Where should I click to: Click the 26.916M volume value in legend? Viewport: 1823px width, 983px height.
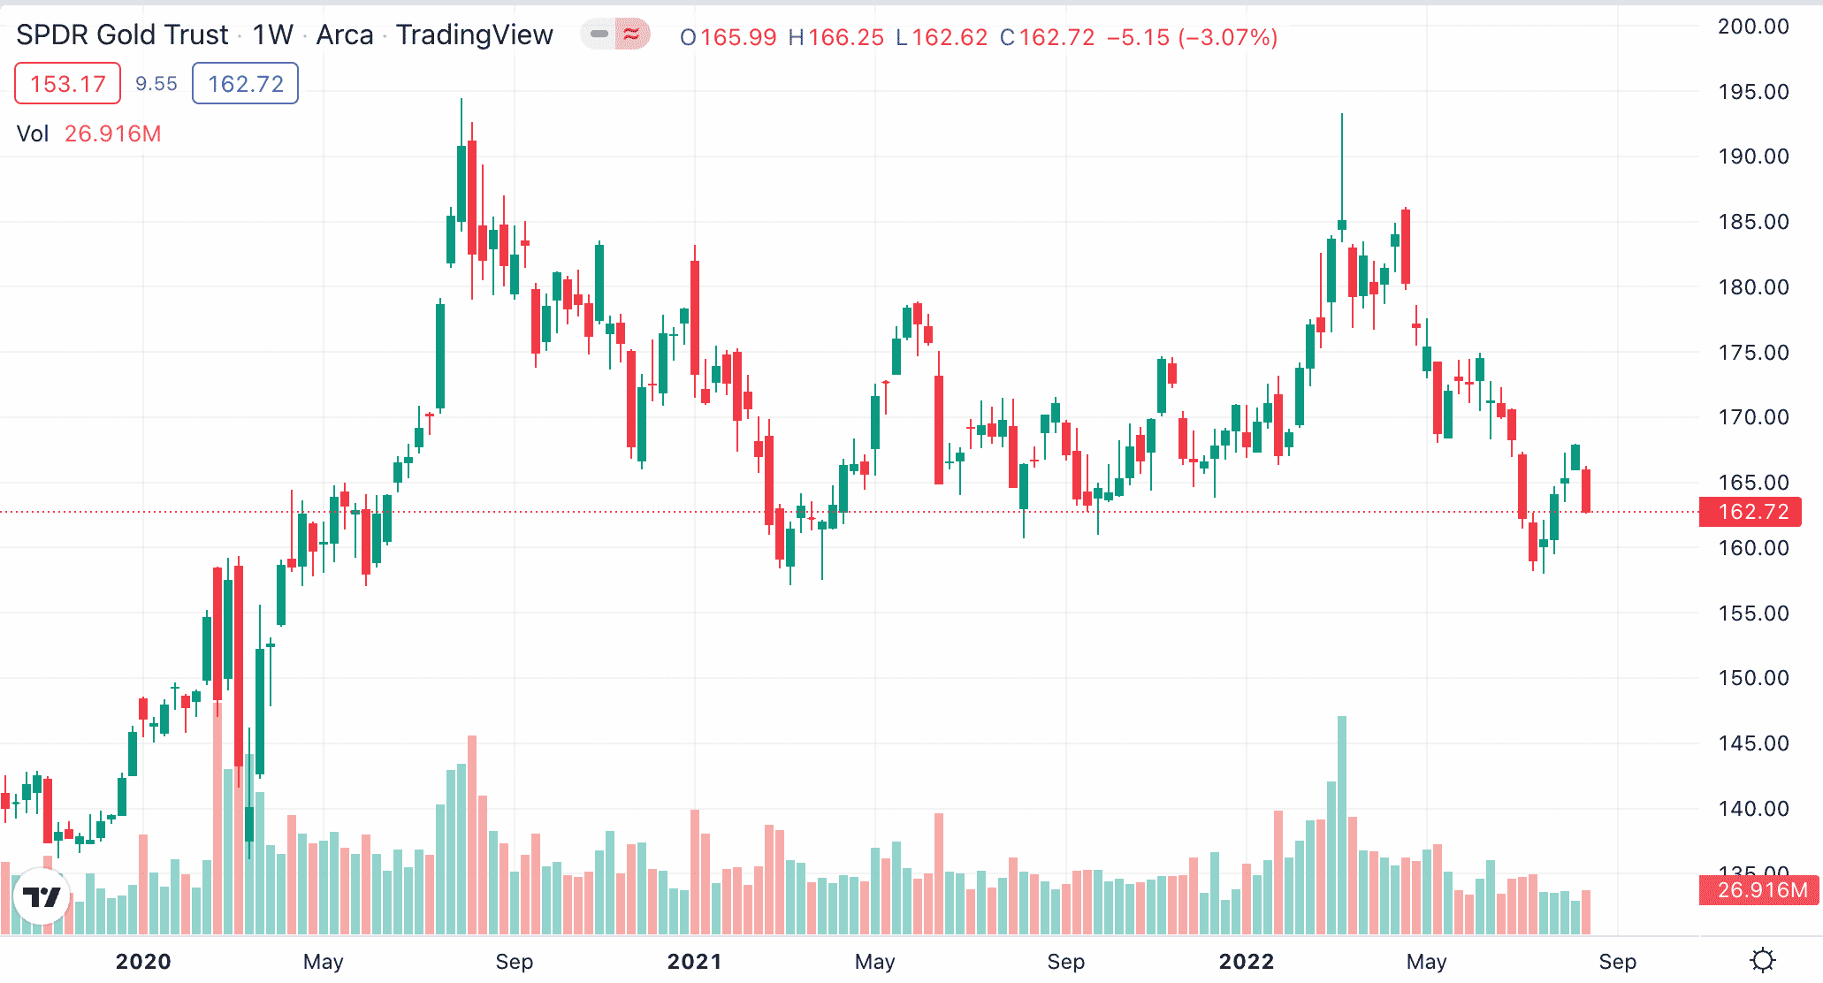click(113, 133)
